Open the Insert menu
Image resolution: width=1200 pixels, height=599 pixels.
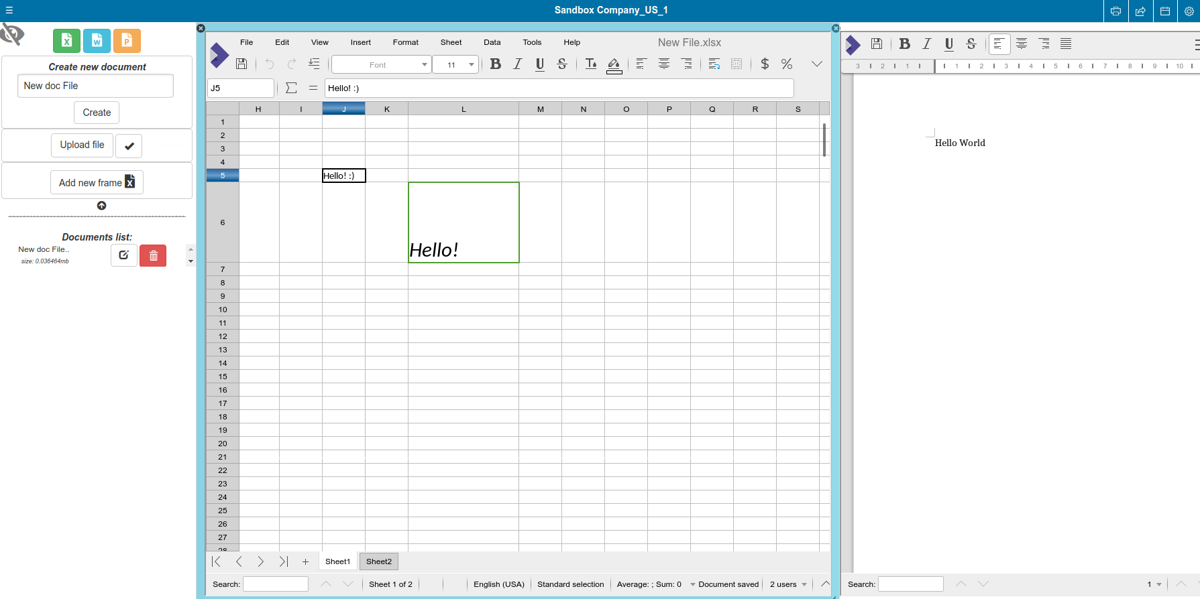coord(360,42)
